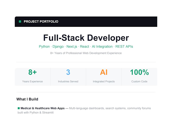Click the Medical & Healthcare Web Apps title

[42, 108]
